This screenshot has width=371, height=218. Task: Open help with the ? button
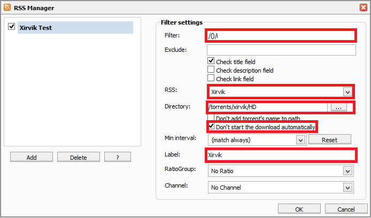click(x=118, y=157)
